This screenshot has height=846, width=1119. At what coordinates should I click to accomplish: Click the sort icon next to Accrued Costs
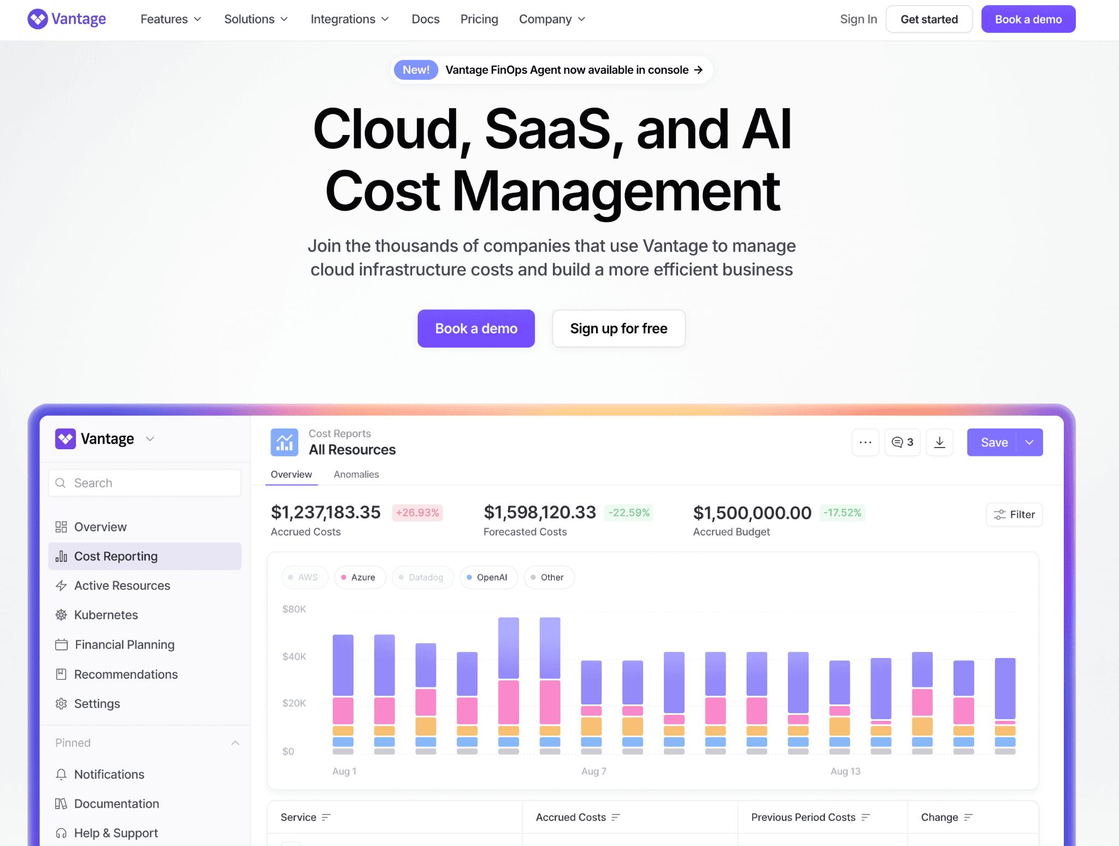pyautogui.click(x=616, y=817)
